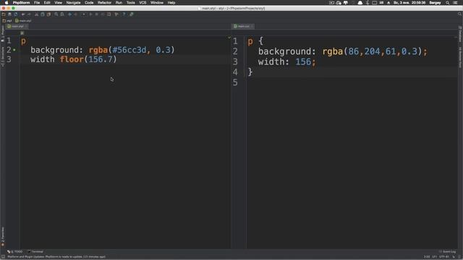Image resolution: width=463 pixels, height=260 pixels.
Task: Click the navigate Forward arrow icon
Action: (75, 14)
